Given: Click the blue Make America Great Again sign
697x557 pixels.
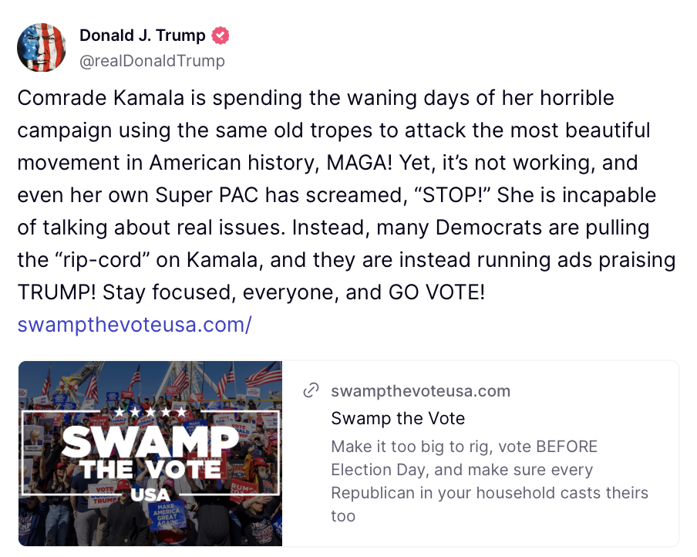Looking at the screenshot, I should [x=167, y=515].
